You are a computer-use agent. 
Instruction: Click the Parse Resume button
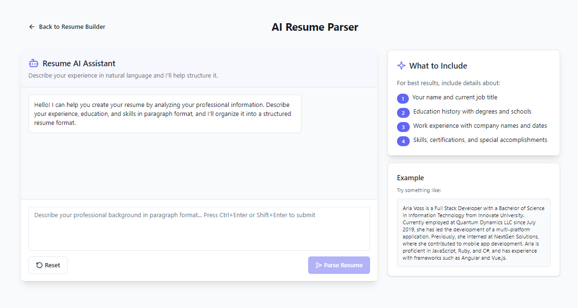pyautogui.click(x=339, y=265)
